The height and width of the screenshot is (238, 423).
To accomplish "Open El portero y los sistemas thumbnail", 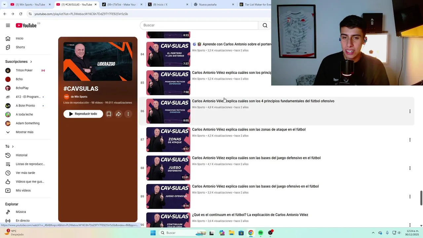I will (168, 54).
